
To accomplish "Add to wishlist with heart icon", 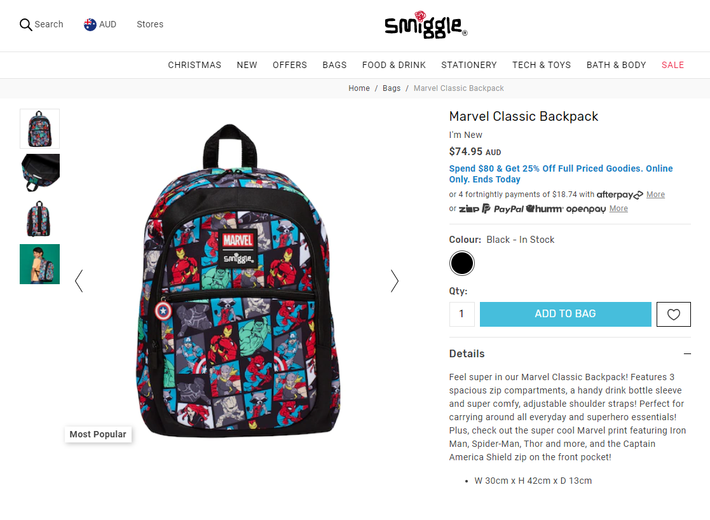I will pos(673,315).
